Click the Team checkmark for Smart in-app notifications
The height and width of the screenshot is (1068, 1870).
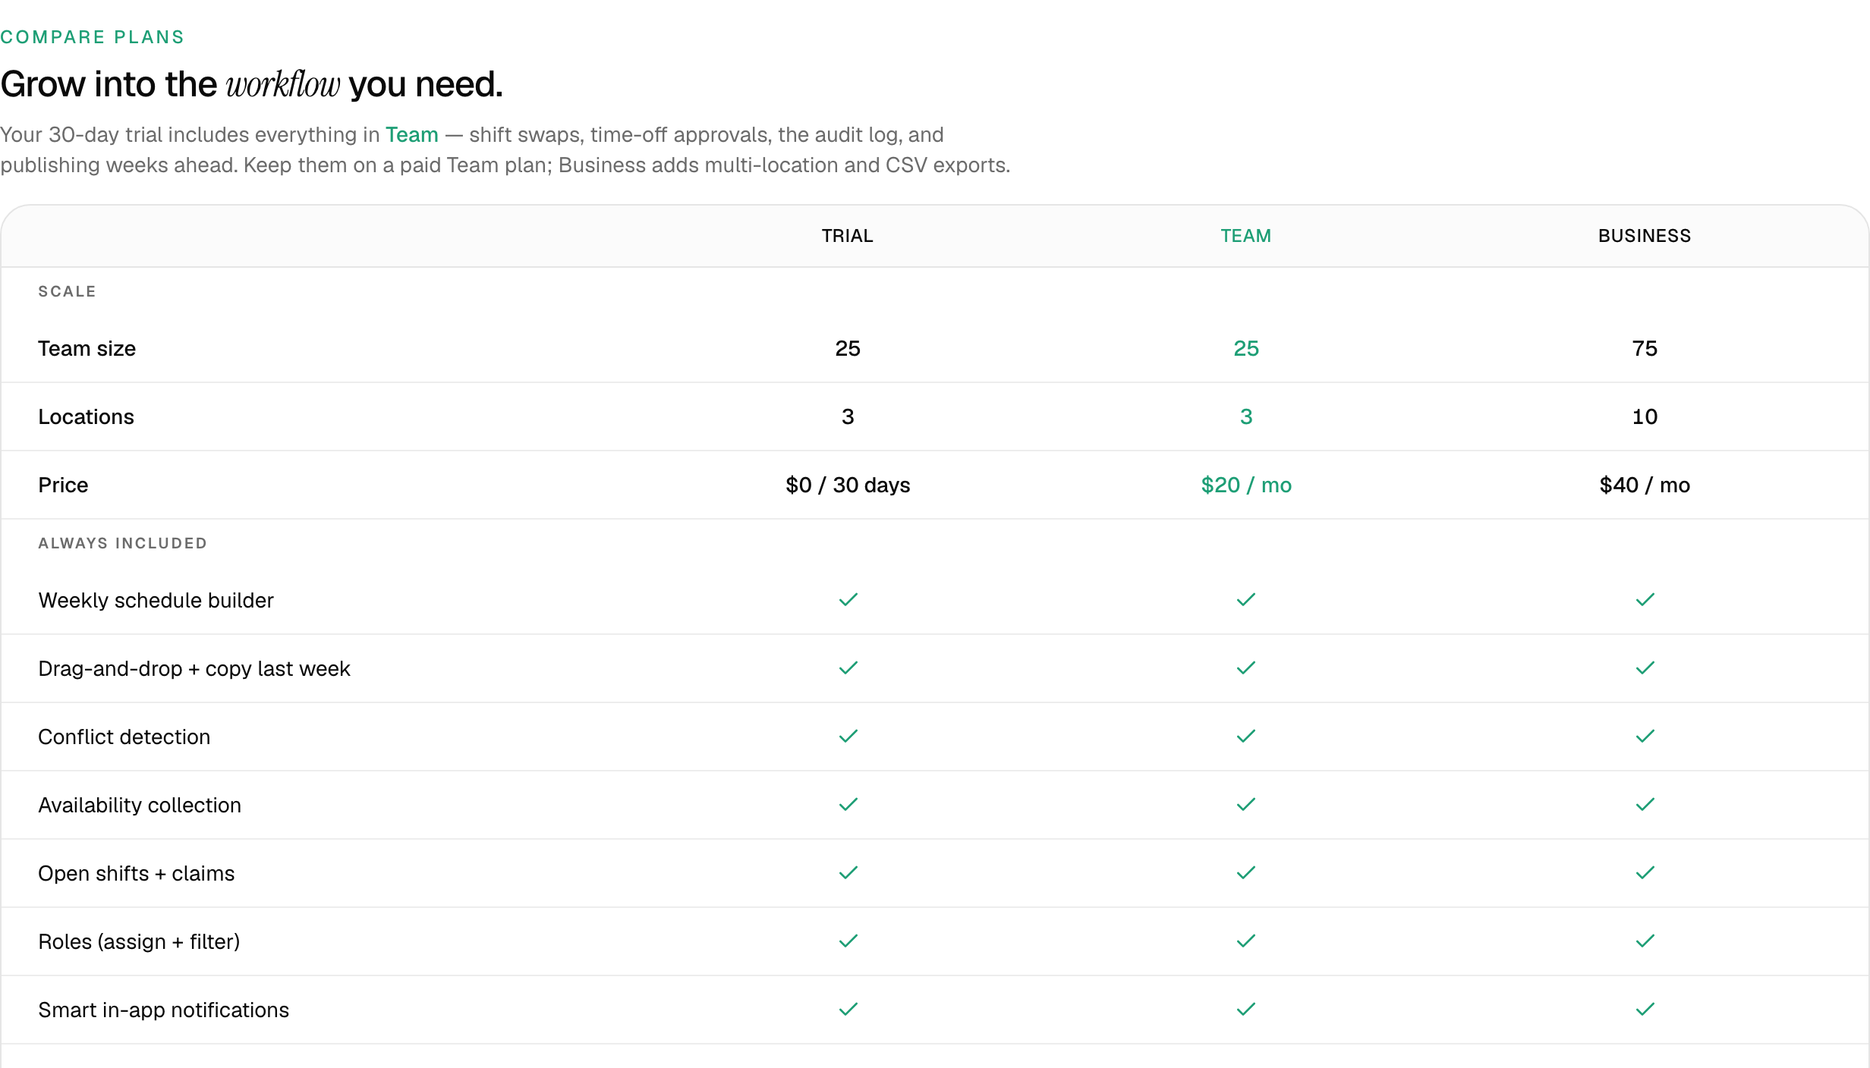[x=1246, y=1010]
